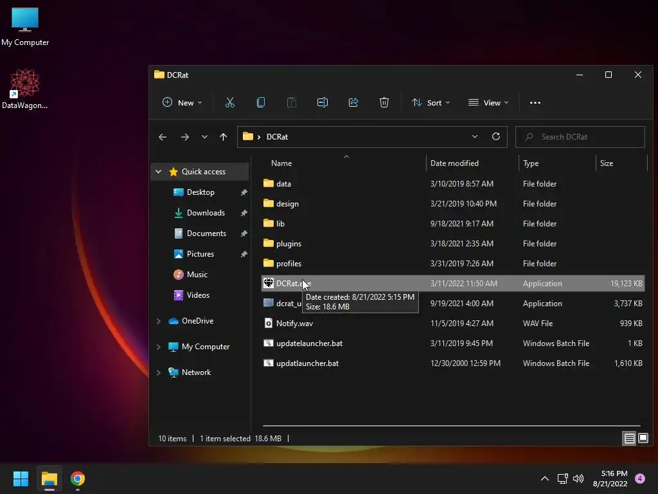Select the plugins folder
The width and height of the screenshot is (658, 494).
(x=453, y=244)
